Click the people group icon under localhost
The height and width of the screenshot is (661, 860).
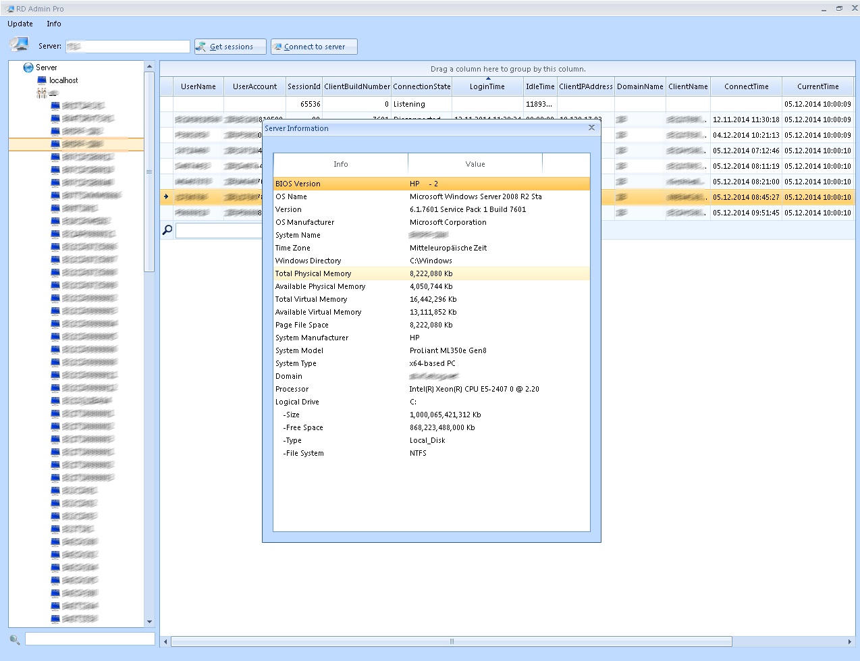[x=42, y=93]
